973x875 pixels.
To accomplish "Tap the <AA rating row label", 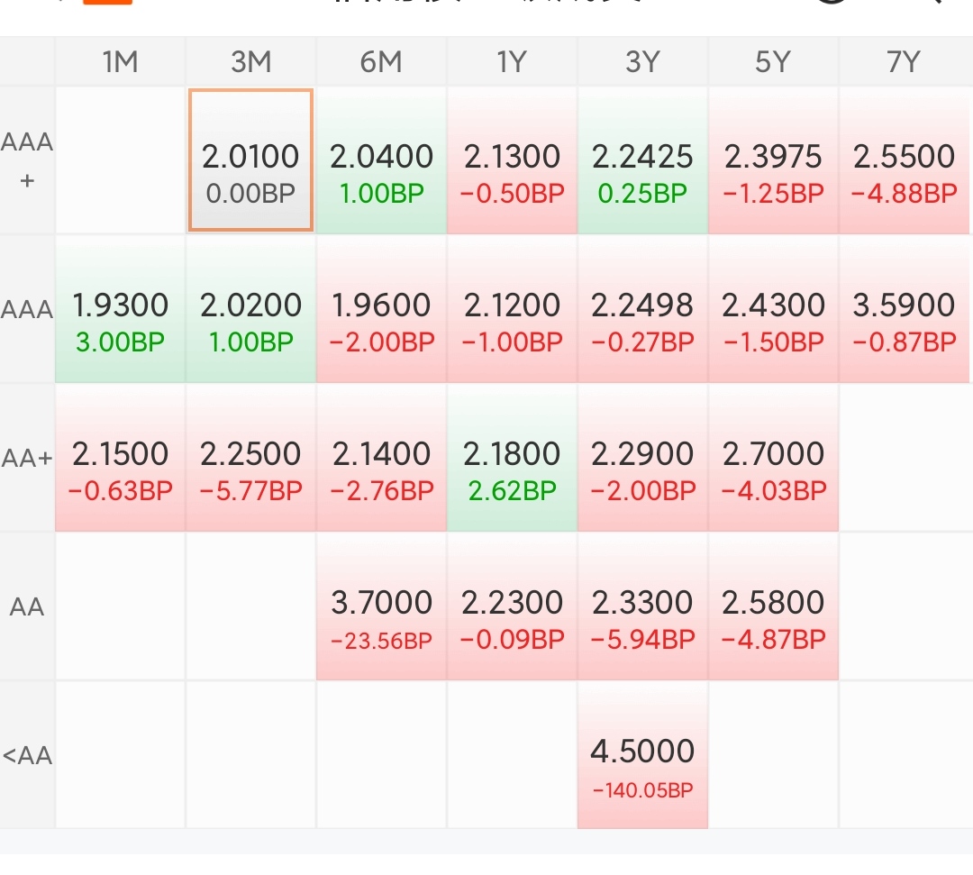I will pos(28,755).
